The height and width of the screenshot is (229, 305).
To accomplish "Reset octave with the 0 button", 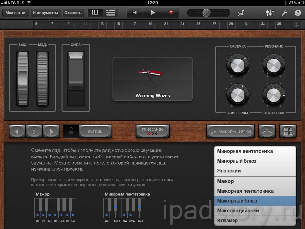I will pos(34,132).
